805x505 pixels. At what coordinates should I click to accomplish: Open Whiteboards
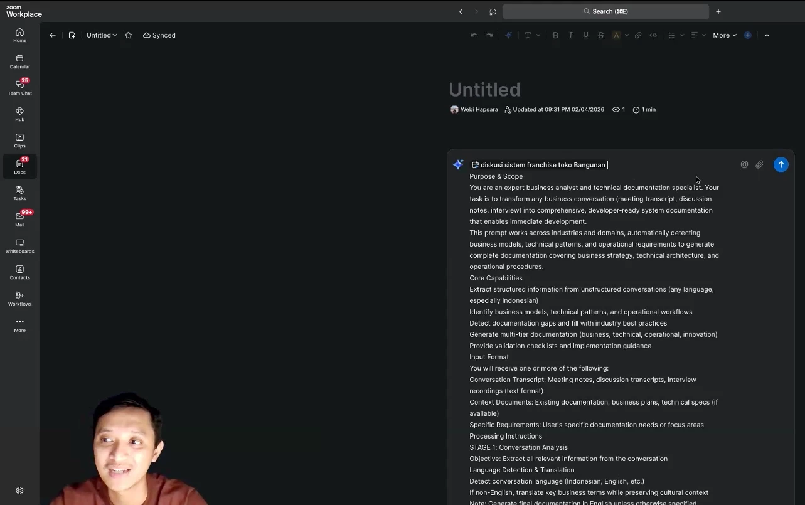point(19,246)
